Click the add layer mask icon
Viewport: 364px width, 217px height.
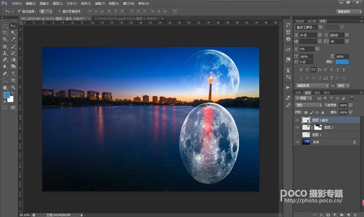tap(328, 215)
